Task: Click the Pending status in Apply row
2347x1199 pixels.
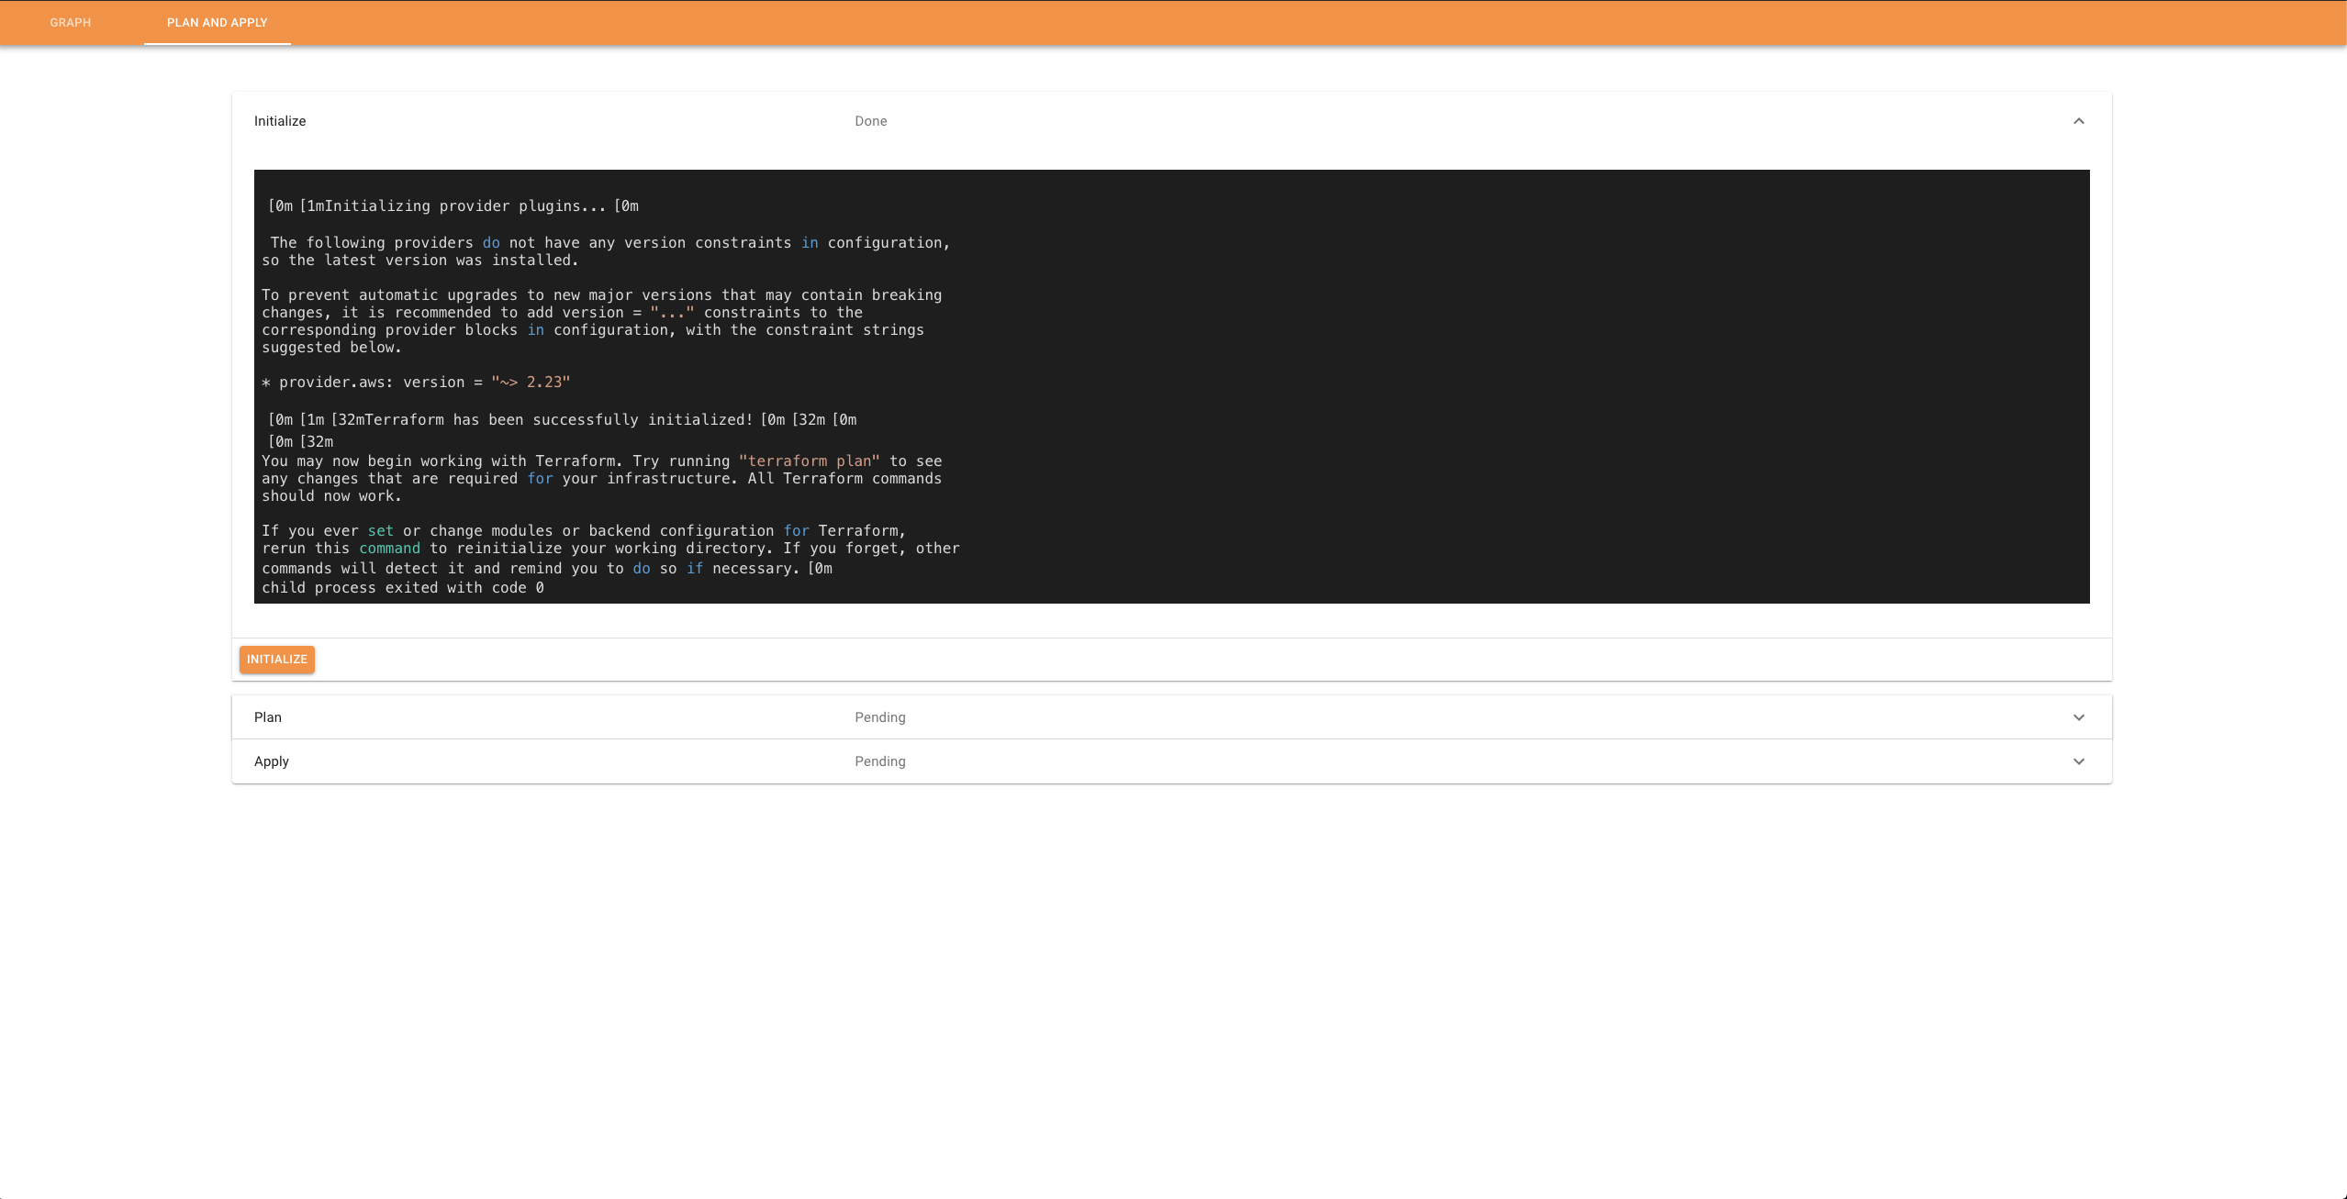Action: click(879, 761)
